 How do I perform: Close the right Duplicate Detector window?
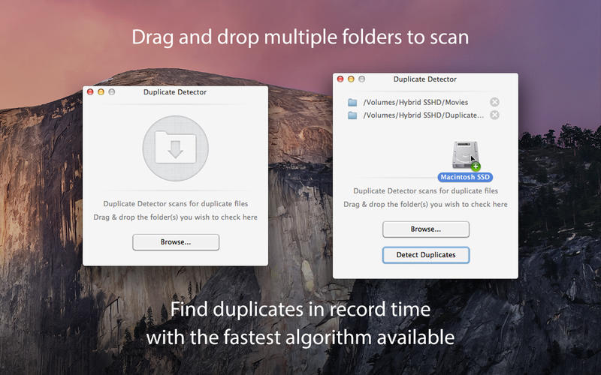(x=340, y=79)
